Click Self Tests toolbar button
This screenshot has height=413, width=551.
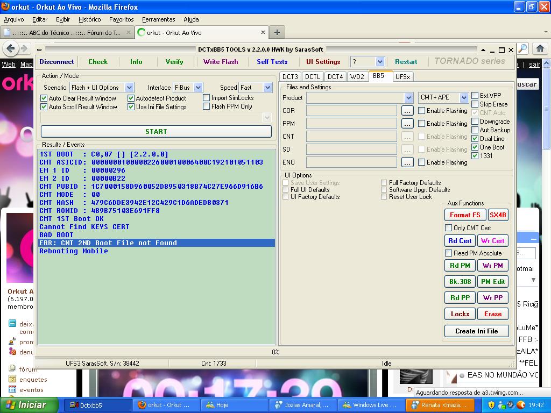272,62
